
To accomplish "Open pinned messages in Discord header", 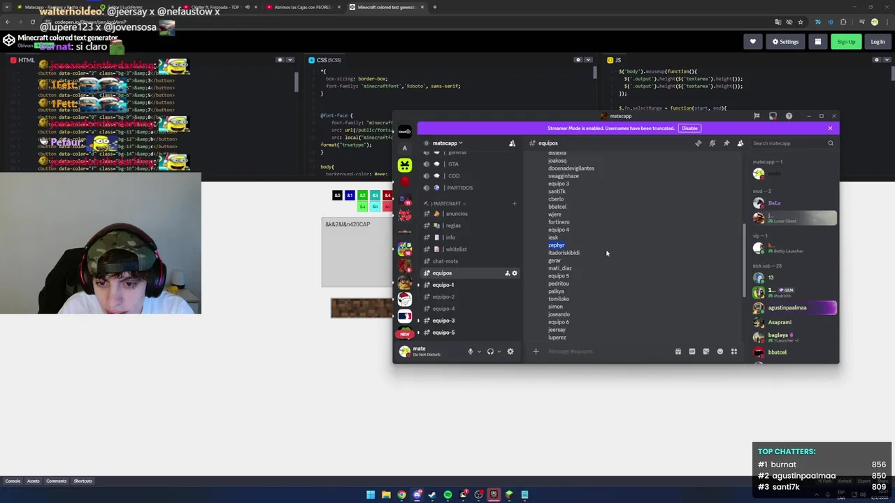I will point(726,143).
